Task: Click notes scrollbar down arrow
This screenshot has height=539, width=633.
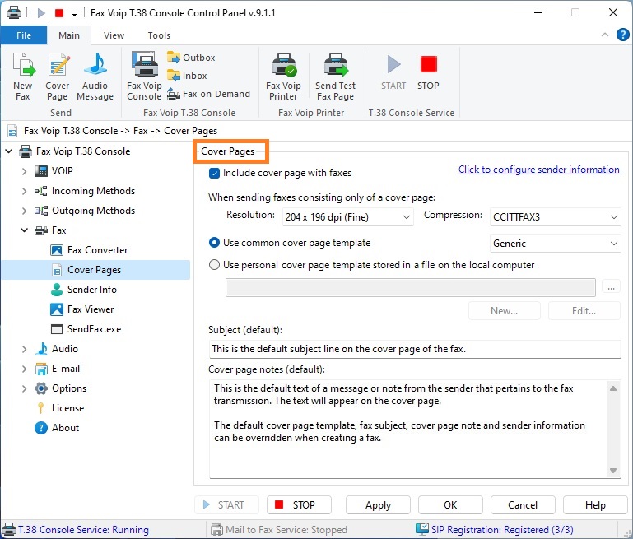Action: pos(613,471)
